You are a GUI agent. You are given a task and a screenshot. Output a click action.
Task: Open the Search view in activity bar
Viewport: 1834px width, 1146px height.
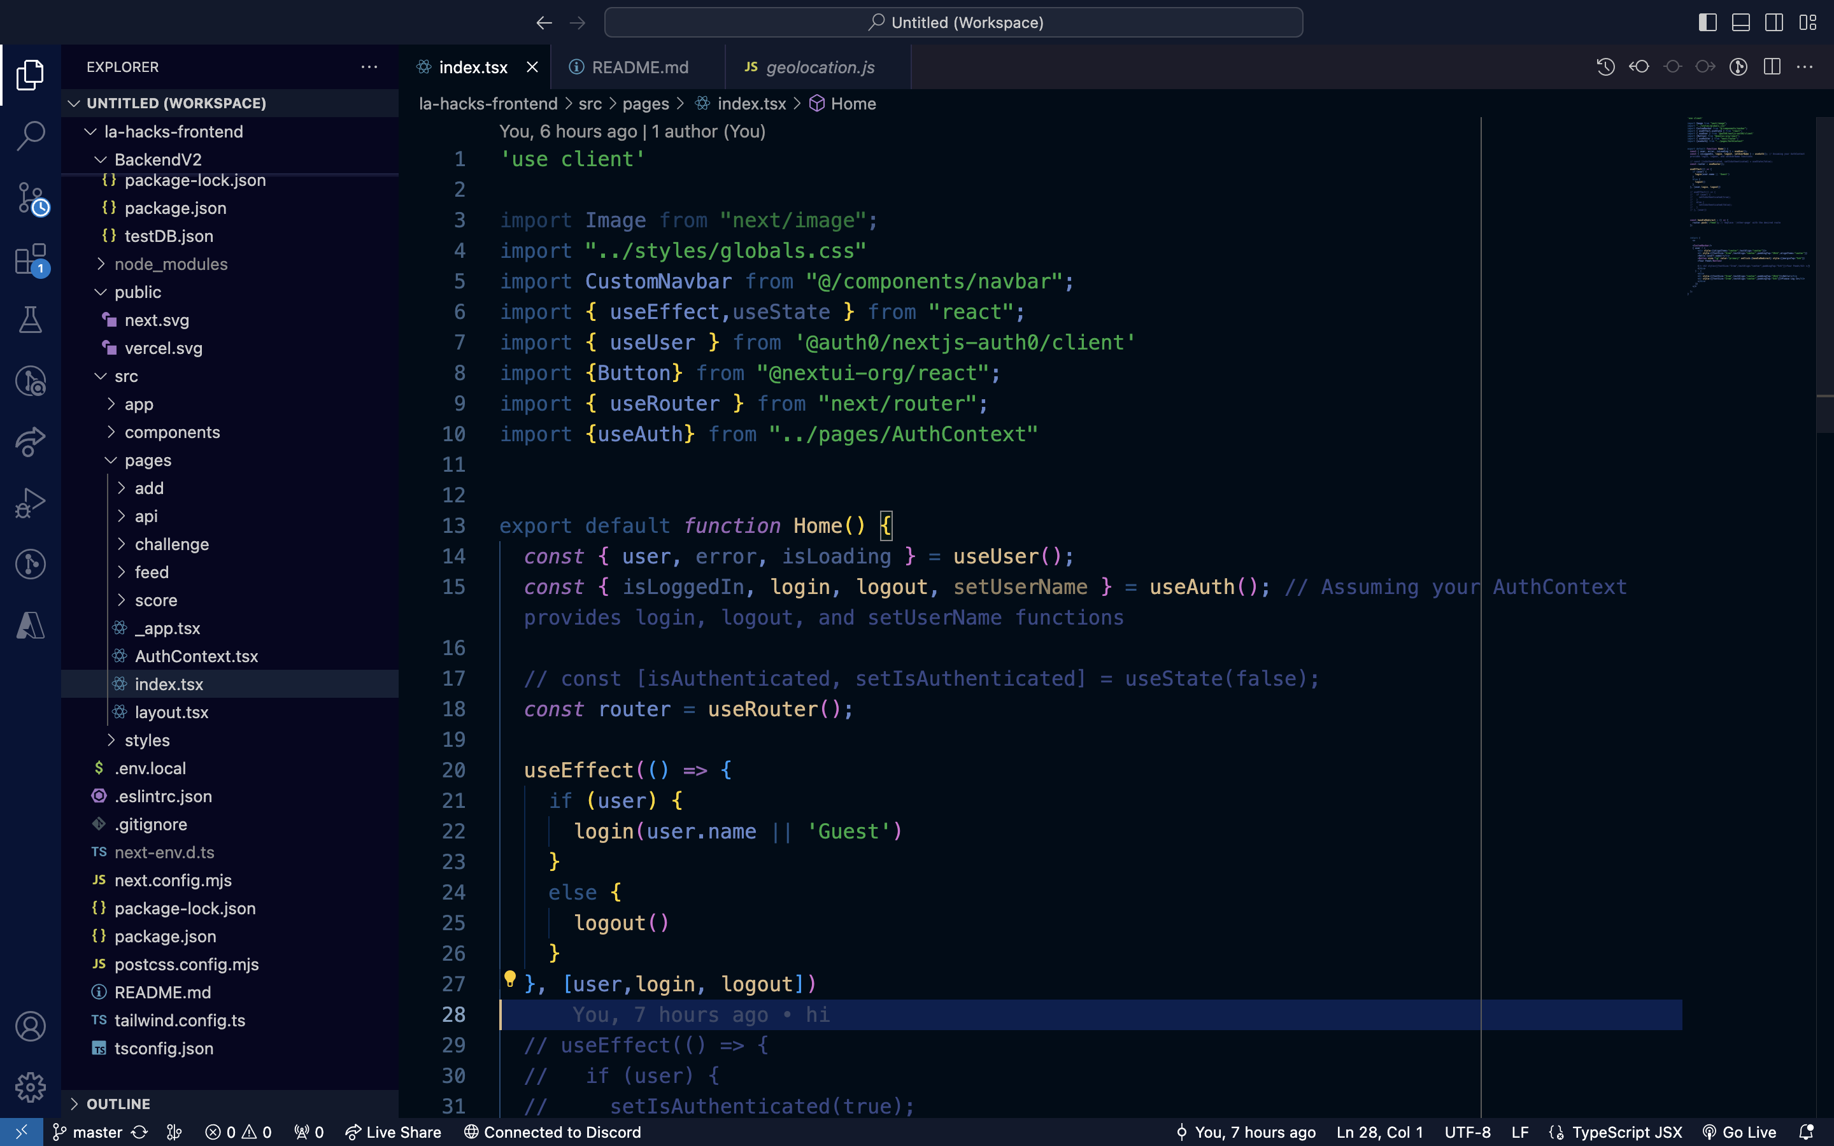[31, 136]
